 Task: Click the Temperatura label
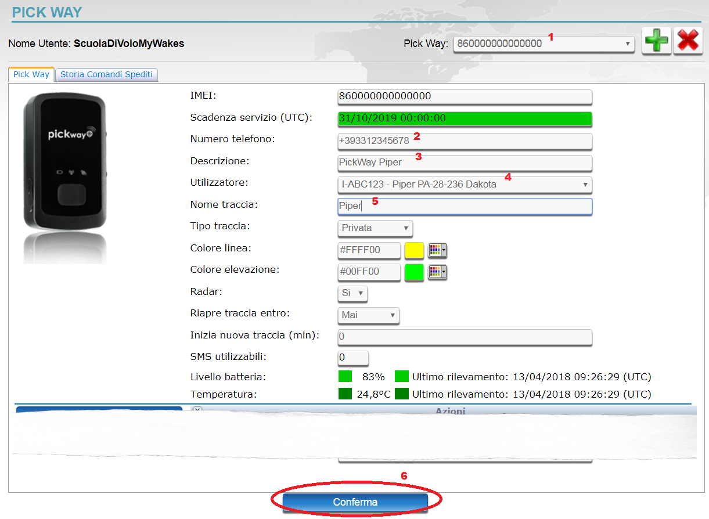(x=224, y=394)
